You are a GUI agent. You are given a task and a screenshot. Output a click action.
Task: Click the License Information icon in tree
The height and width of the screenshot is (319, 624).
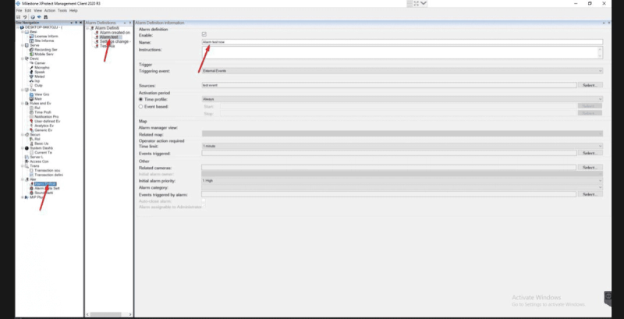click(x=31, y=36)
